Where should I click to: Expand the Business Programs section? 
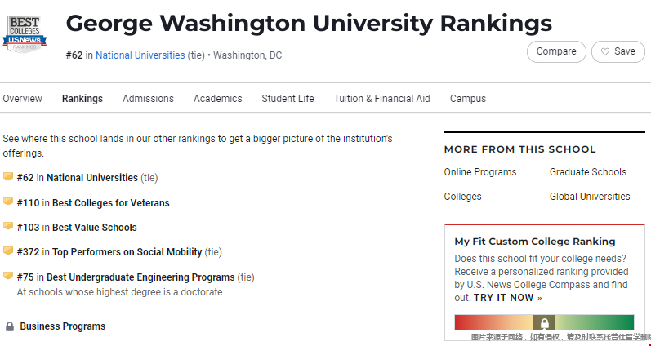62,326
